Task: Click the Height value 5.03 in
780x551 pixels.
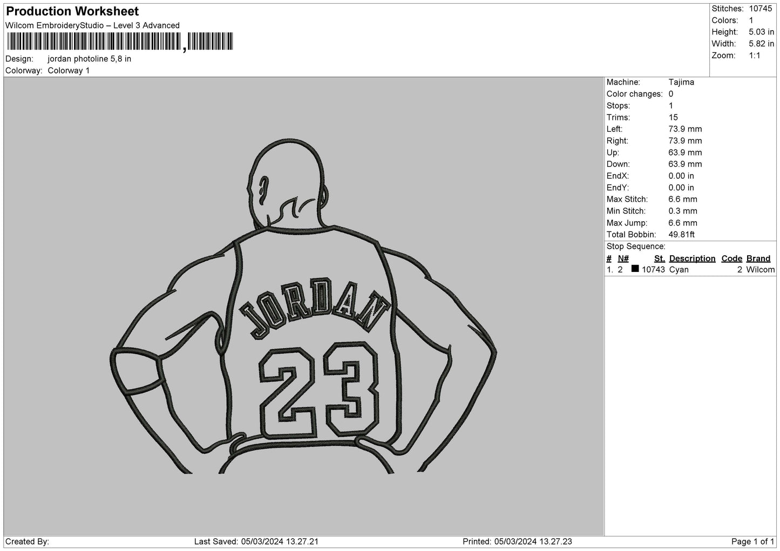Action: [762, 32]
